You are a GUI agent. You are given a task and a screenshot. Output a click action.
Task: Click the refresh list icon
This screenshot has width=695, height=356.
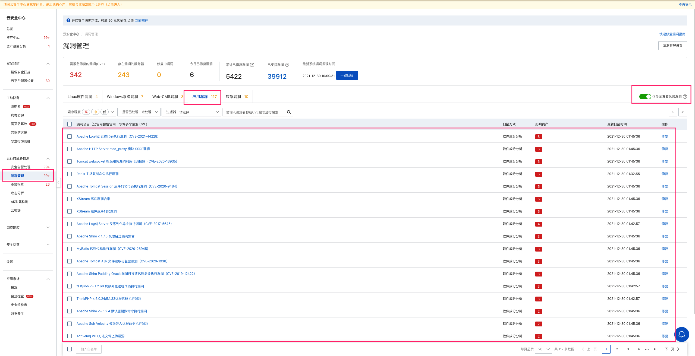[x=673, y=112]
